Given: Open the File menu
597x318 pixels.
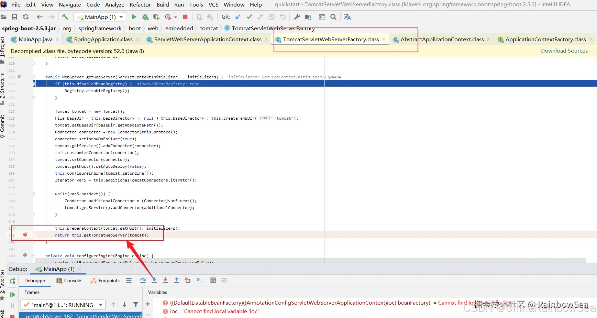Looking at the screenshot, I should click(x=16, y=5).
